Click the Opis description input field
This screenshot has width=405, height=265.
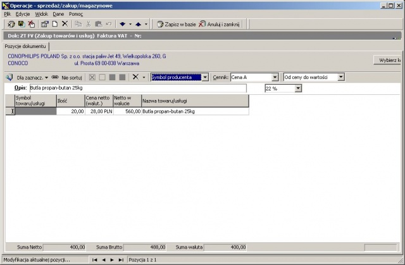pyautogui.click(x=138, y=88)
